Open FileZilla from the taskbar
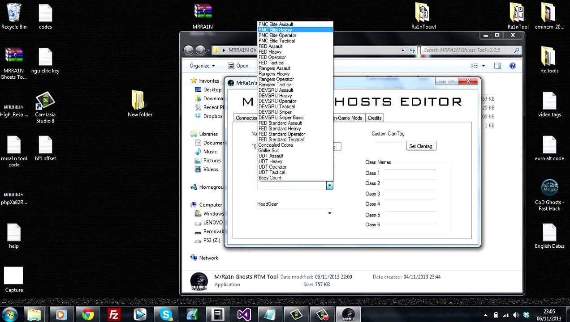Viewport: 570px width, 322px height. 114,315
